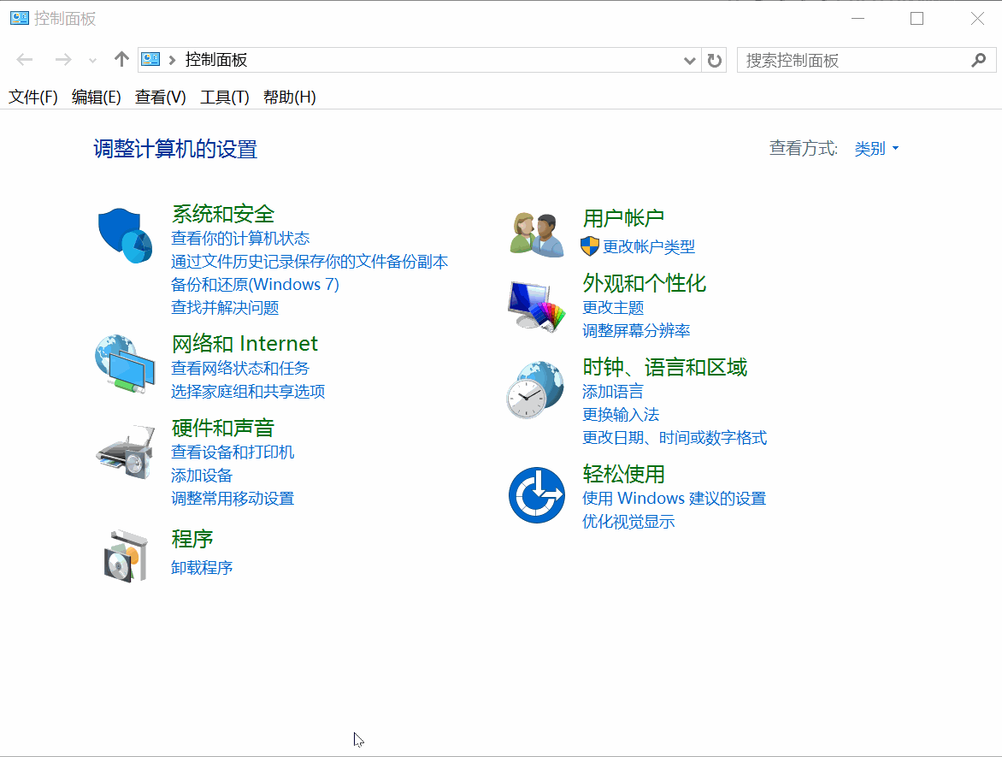Open the 工具(T) menu
This screenshot has height=757, width=1002.
[226, 97]
